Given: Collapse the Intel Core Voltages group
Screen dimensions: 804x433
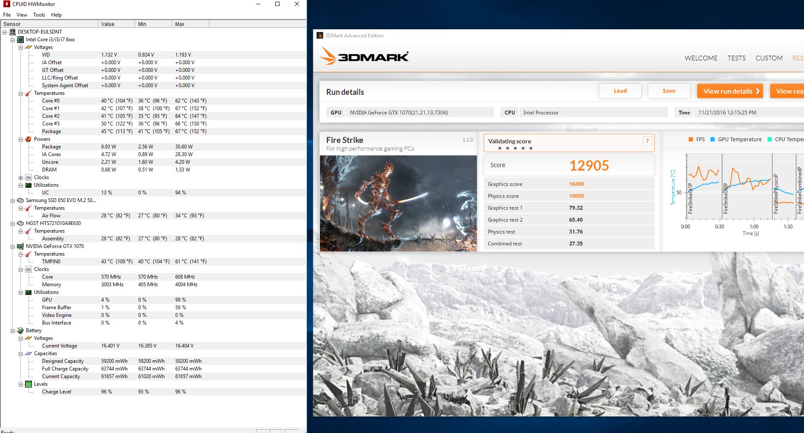Looking at the screenshot, I should (20, 47).
